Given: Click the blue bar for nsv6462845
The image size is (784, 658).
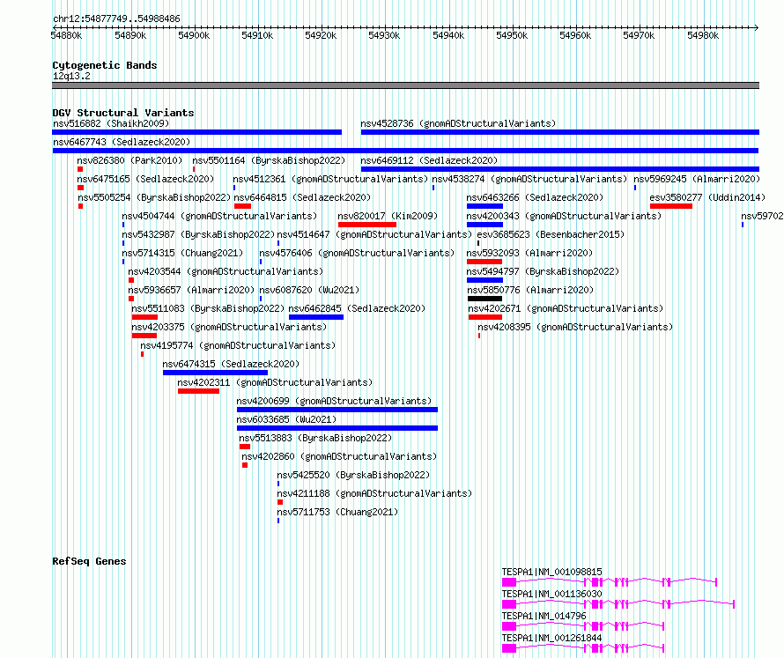Looking at the screenshot, I should (316, 317).
